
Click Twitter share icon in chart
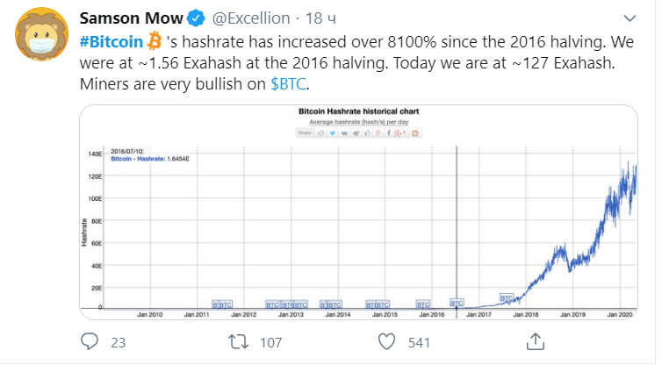(335, 133)
